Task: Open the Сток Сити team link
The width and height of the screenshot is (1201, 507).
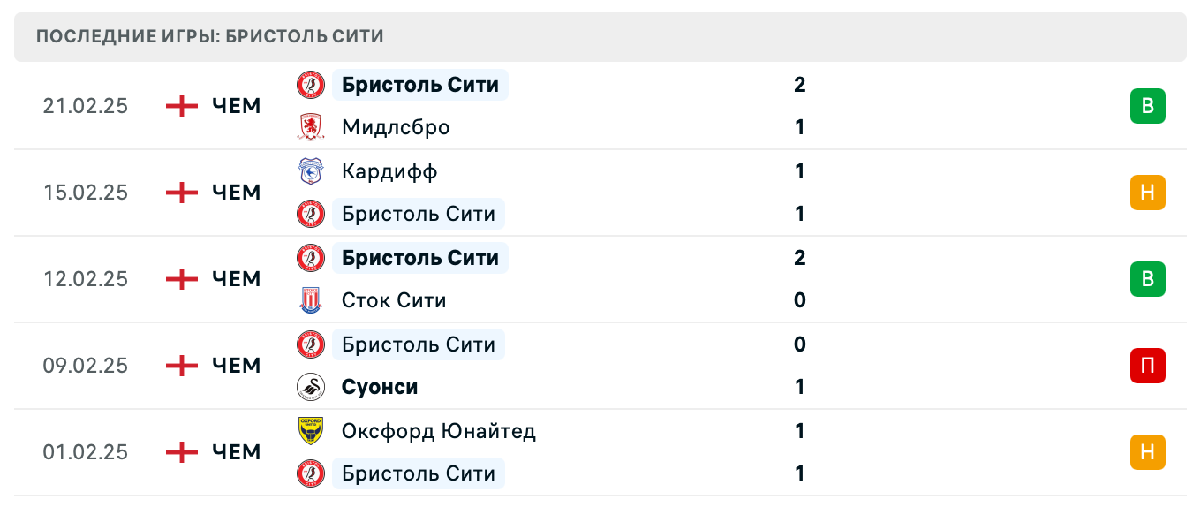Action: (394, 300)
